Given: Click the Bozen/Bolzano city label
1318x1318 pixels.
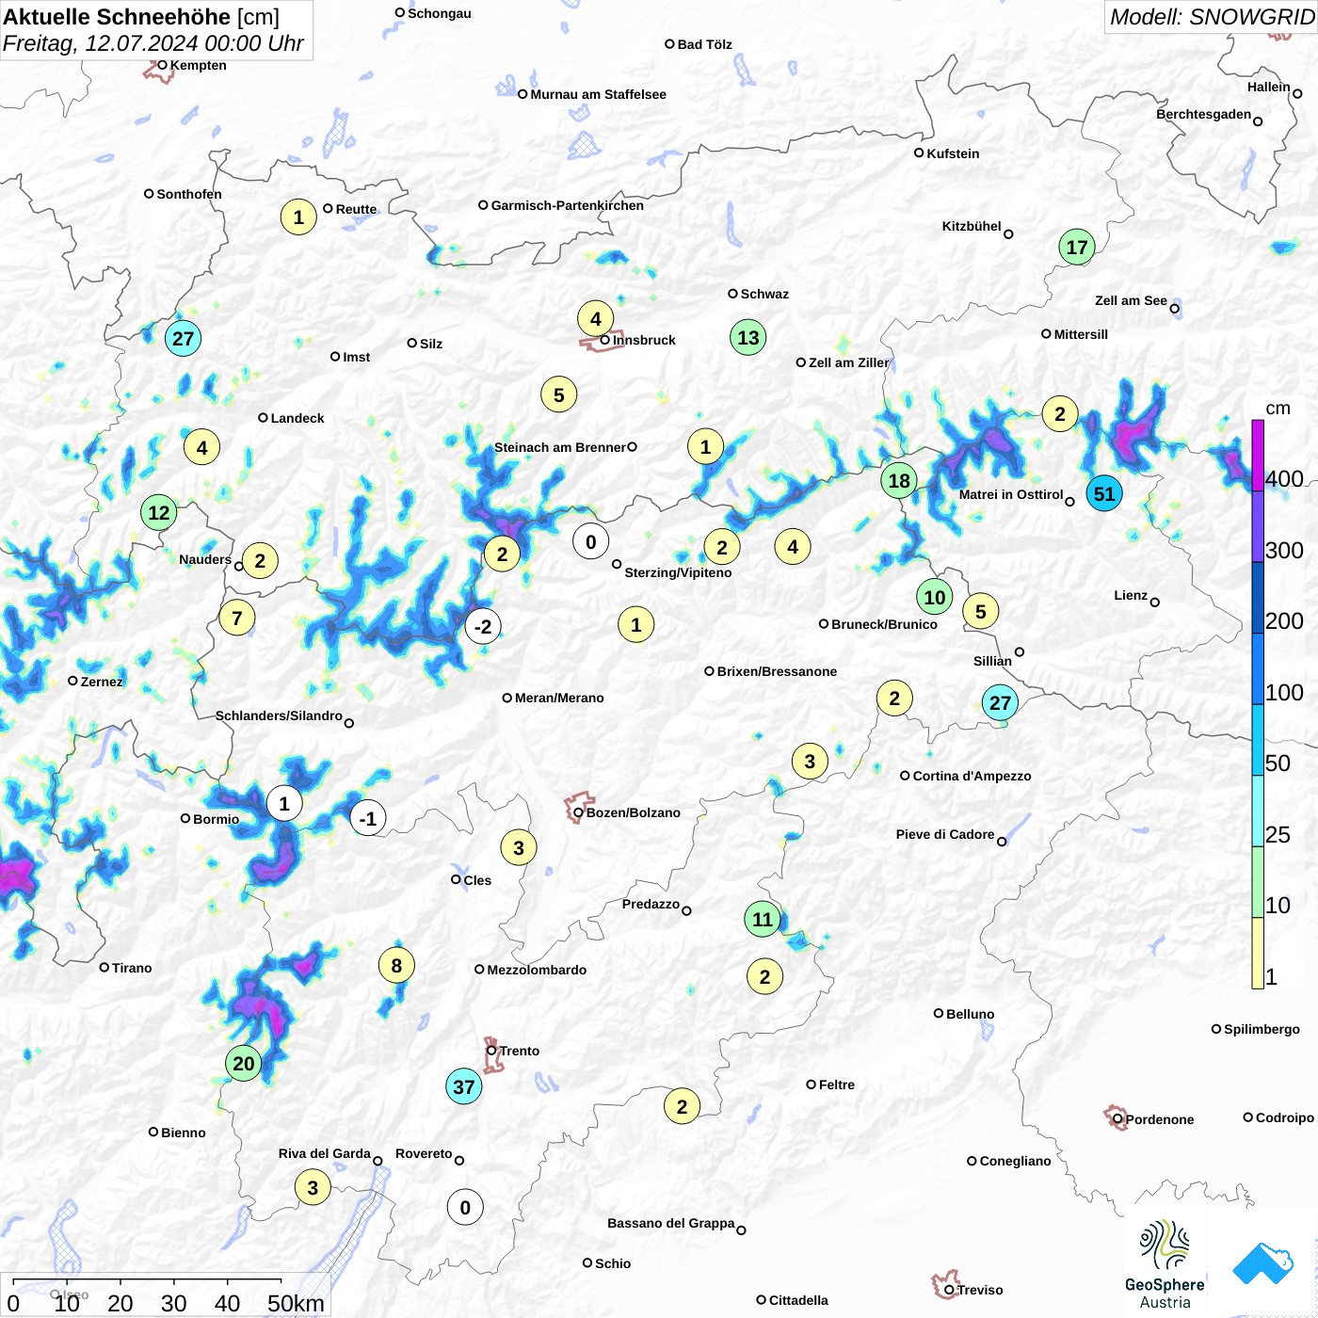Looking at the screenshot, I should pos(634,812).
